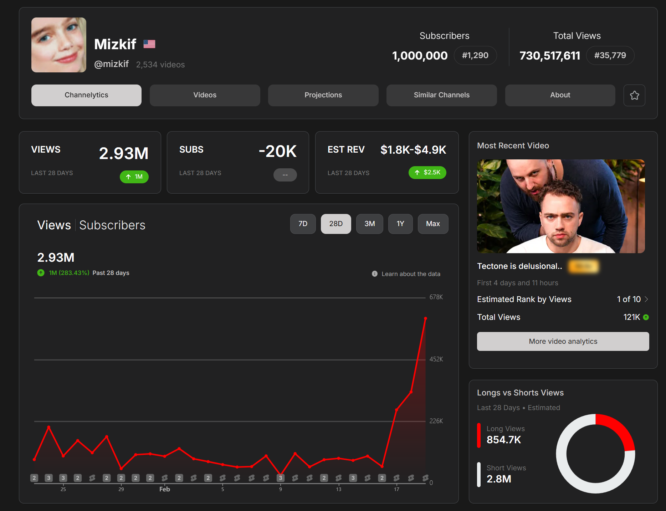
Task: Click the -20K subs value
Action: coord(278,152)
